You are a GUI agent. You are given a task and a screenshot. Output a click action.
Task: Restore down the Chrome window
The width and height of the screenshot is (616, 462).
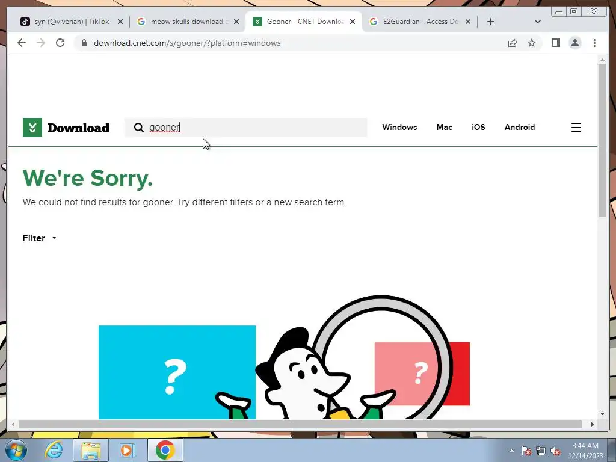point(574,12)
